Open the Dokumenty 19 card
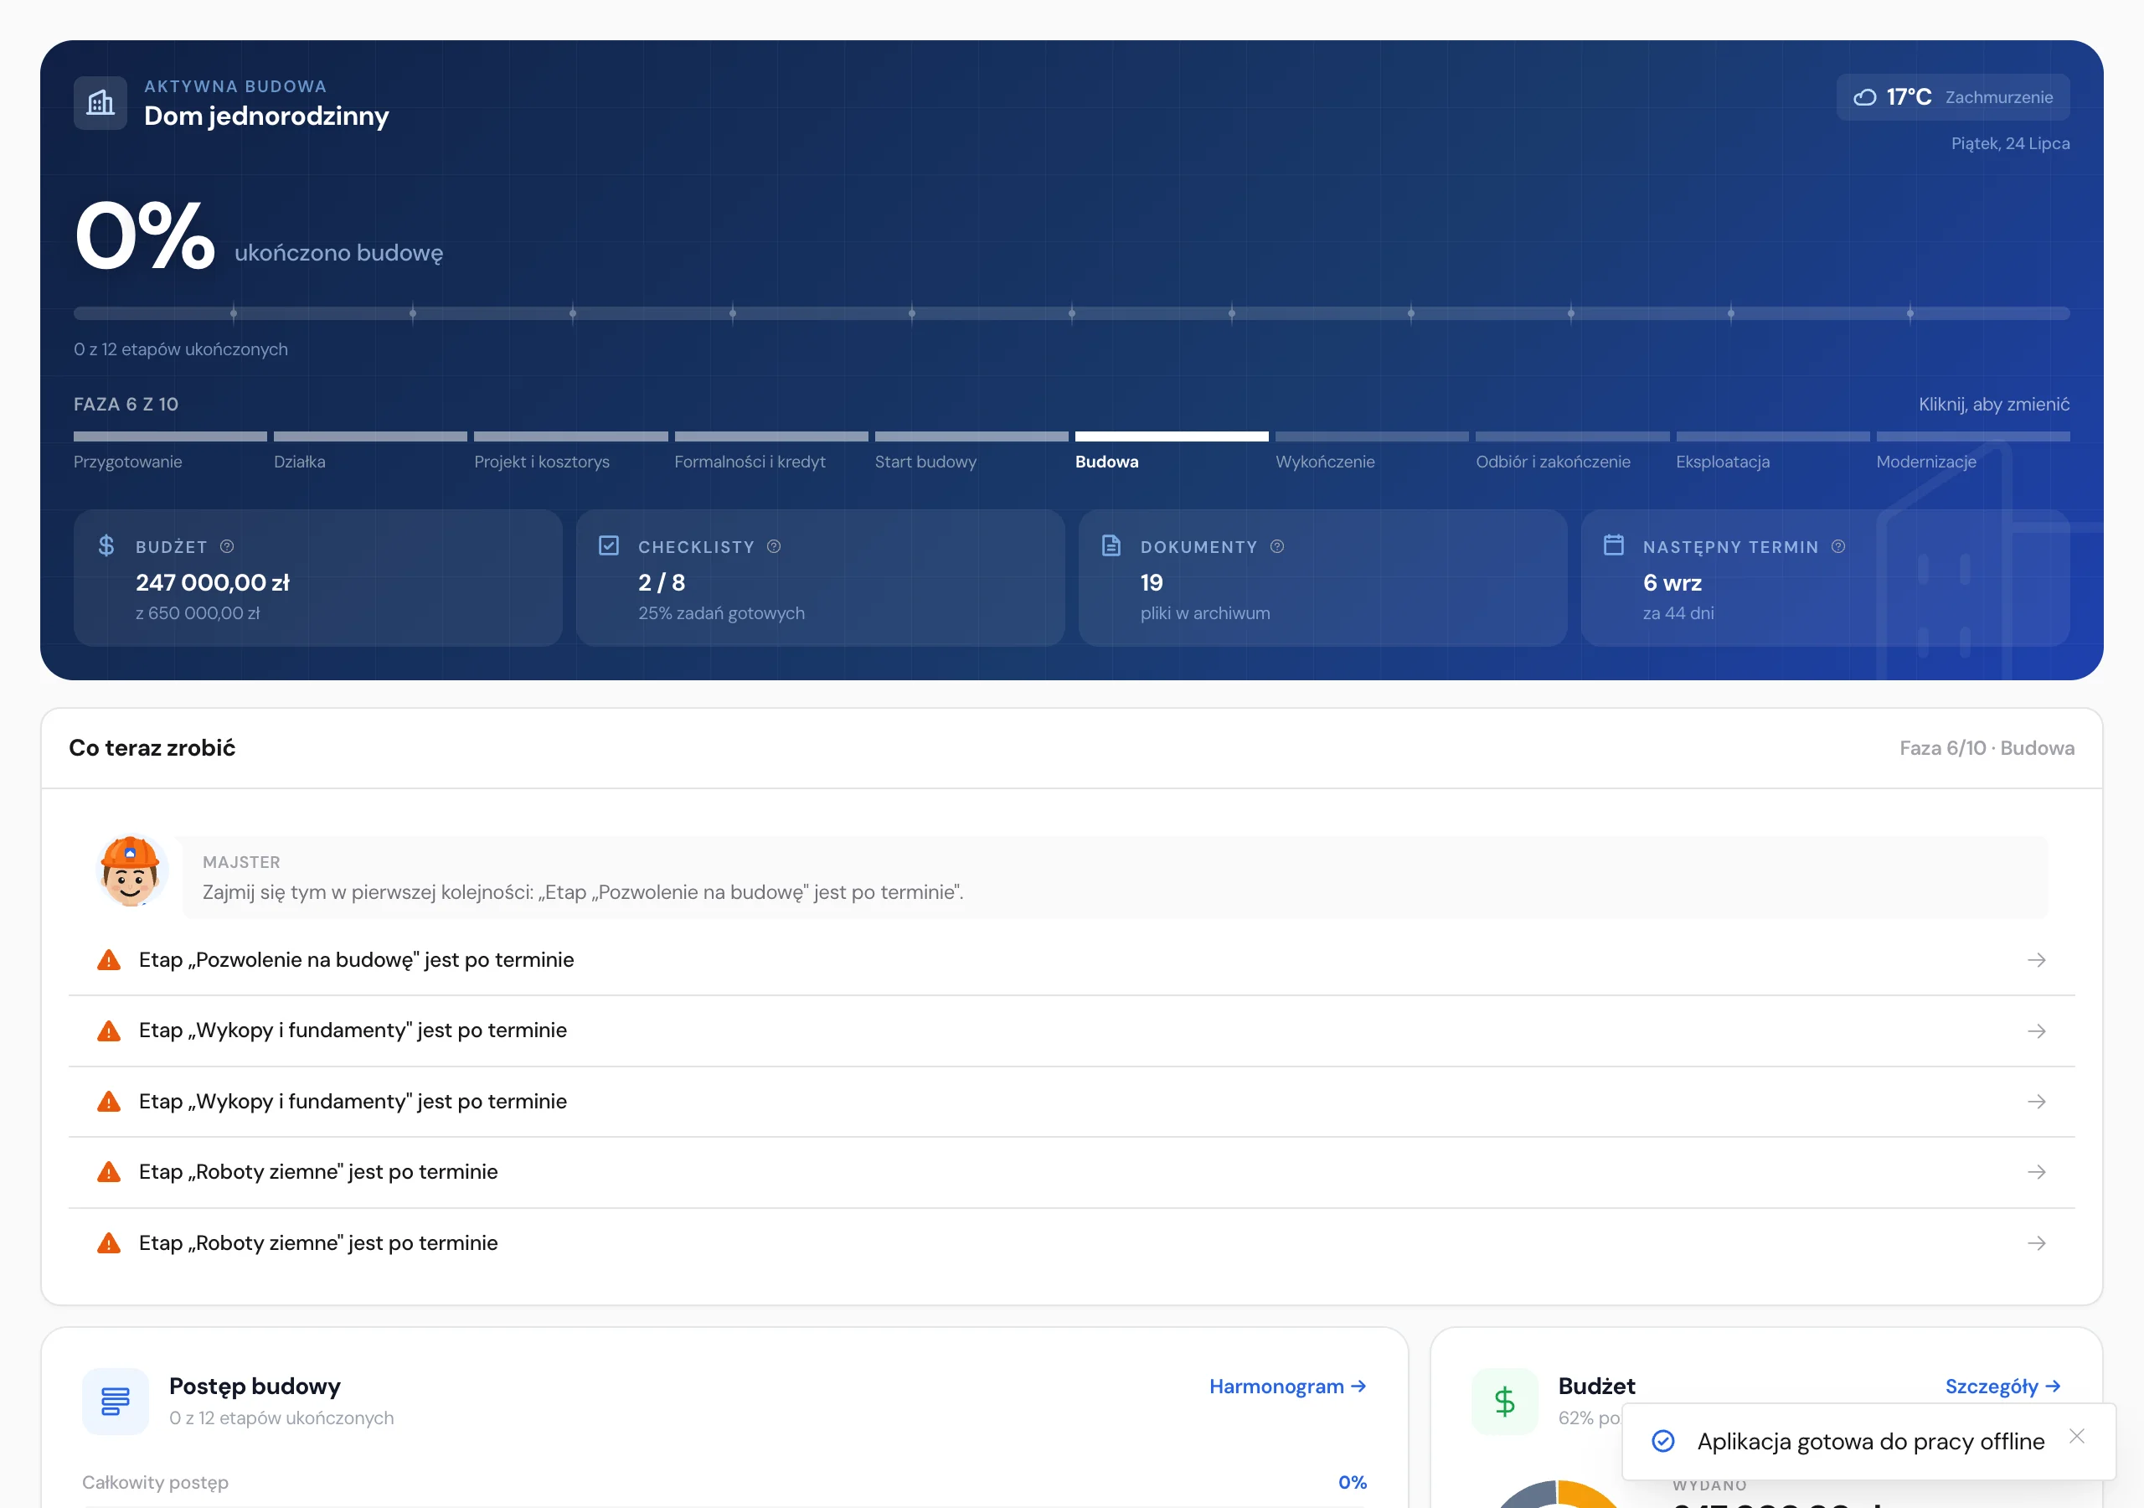The width and height of the screenshot is (2144, 1508). click(1323, 577)
